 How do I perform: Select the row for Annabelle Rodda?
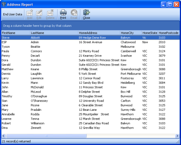click(x=90, y=114)
